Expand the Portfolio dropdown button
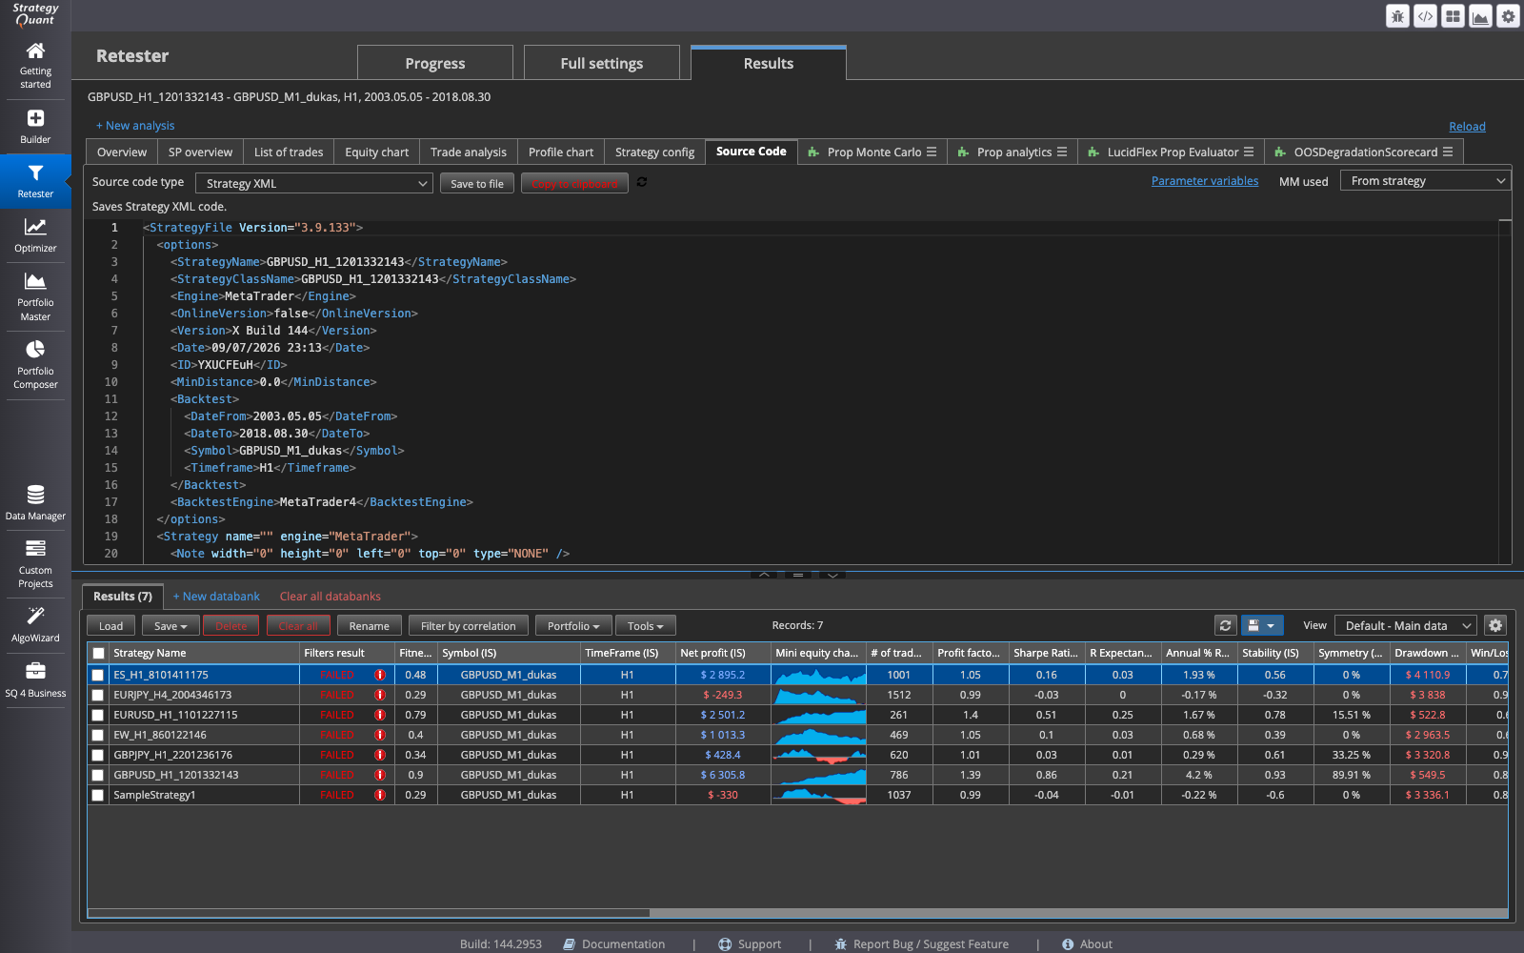 (x=573, y=625)
